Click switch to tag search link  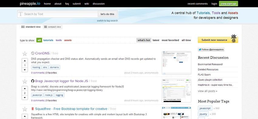107,21
